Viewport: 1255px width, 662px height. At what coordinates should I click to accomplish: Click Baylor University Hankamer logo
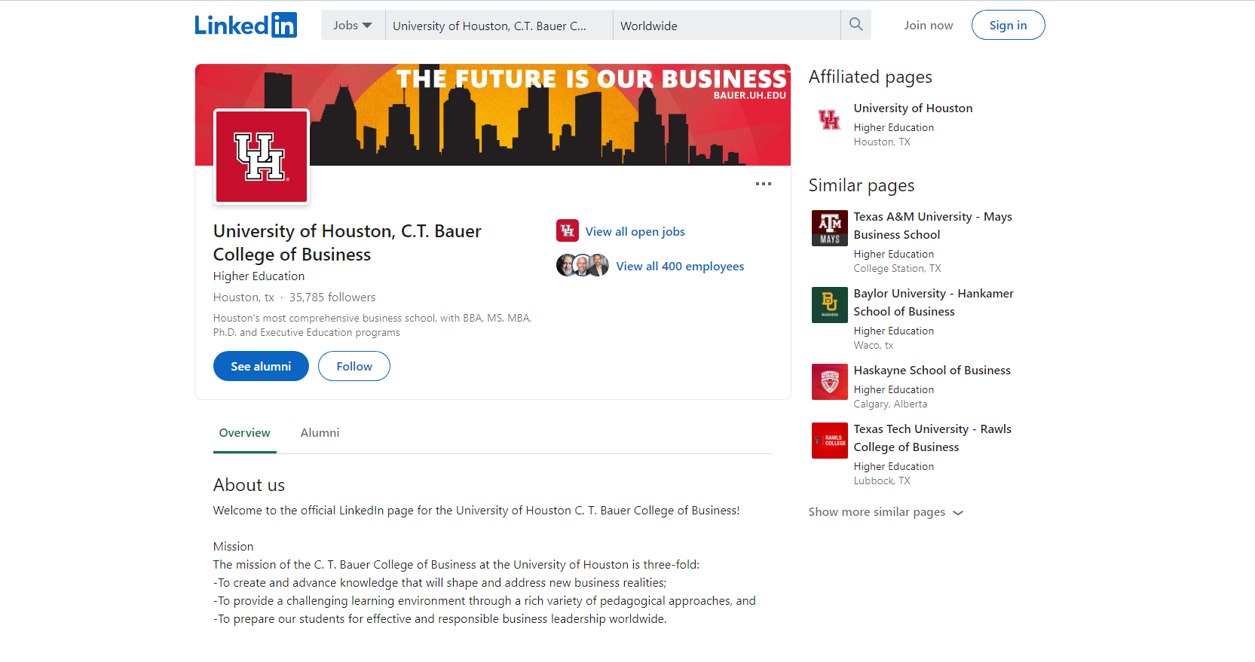pyautogui.click(x=829, y=305)
